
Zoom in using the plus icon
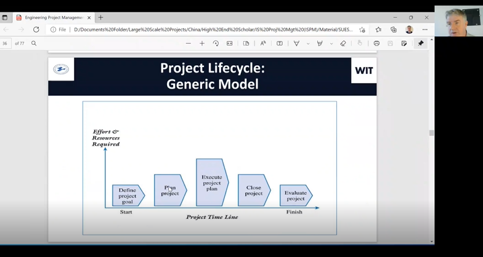pyautogui.click(x=202, y=44)
